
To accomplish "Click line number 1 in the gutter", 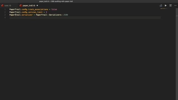I will coord(5,9).
